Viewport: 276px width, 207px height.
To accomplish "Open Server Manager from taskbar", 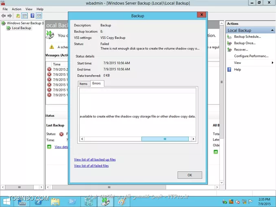I will click(22, 202).
